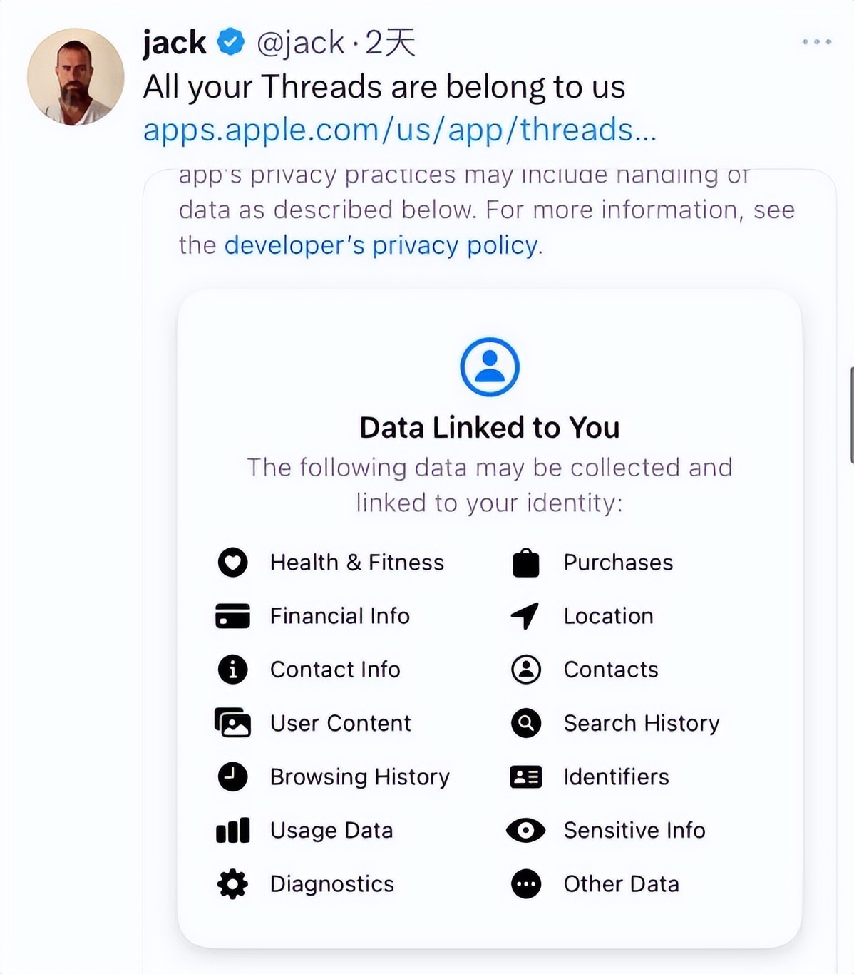Click the blue verified badge
Screen dimensions: 854x974
[230, 42]
